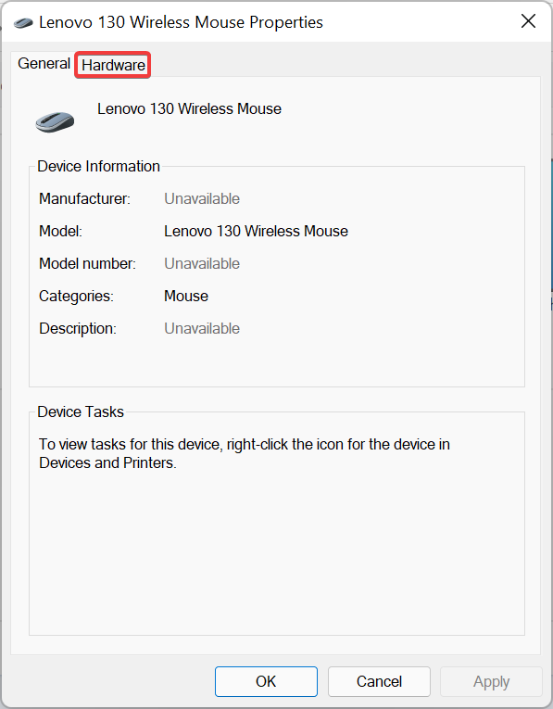Click the large wireless mouse device icon

coord(55,121)
